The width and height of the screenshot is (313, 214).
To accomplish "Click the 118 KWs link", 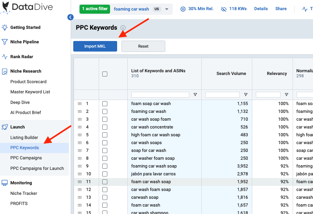I will (x=238, y=9).
